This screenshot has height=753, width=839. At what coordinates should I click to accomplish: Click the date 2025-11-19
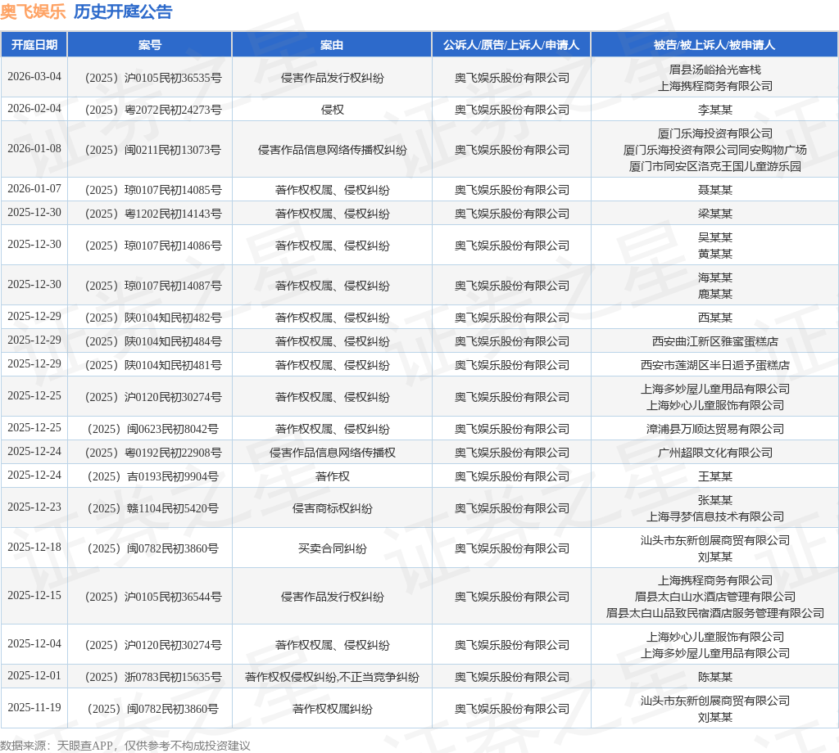[34, 707]
